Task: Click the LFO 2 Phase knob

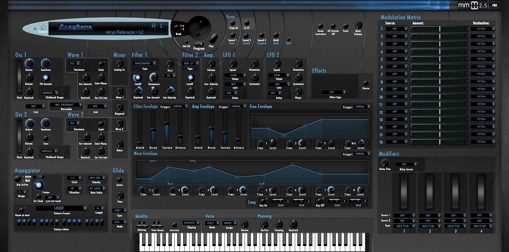Action: [x=298, y=91]
